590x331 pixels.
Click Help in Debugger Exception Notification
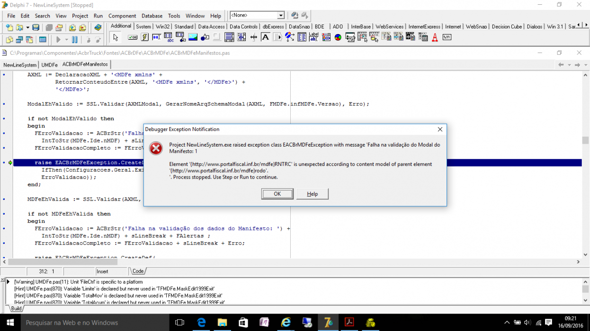coord(313,194)
